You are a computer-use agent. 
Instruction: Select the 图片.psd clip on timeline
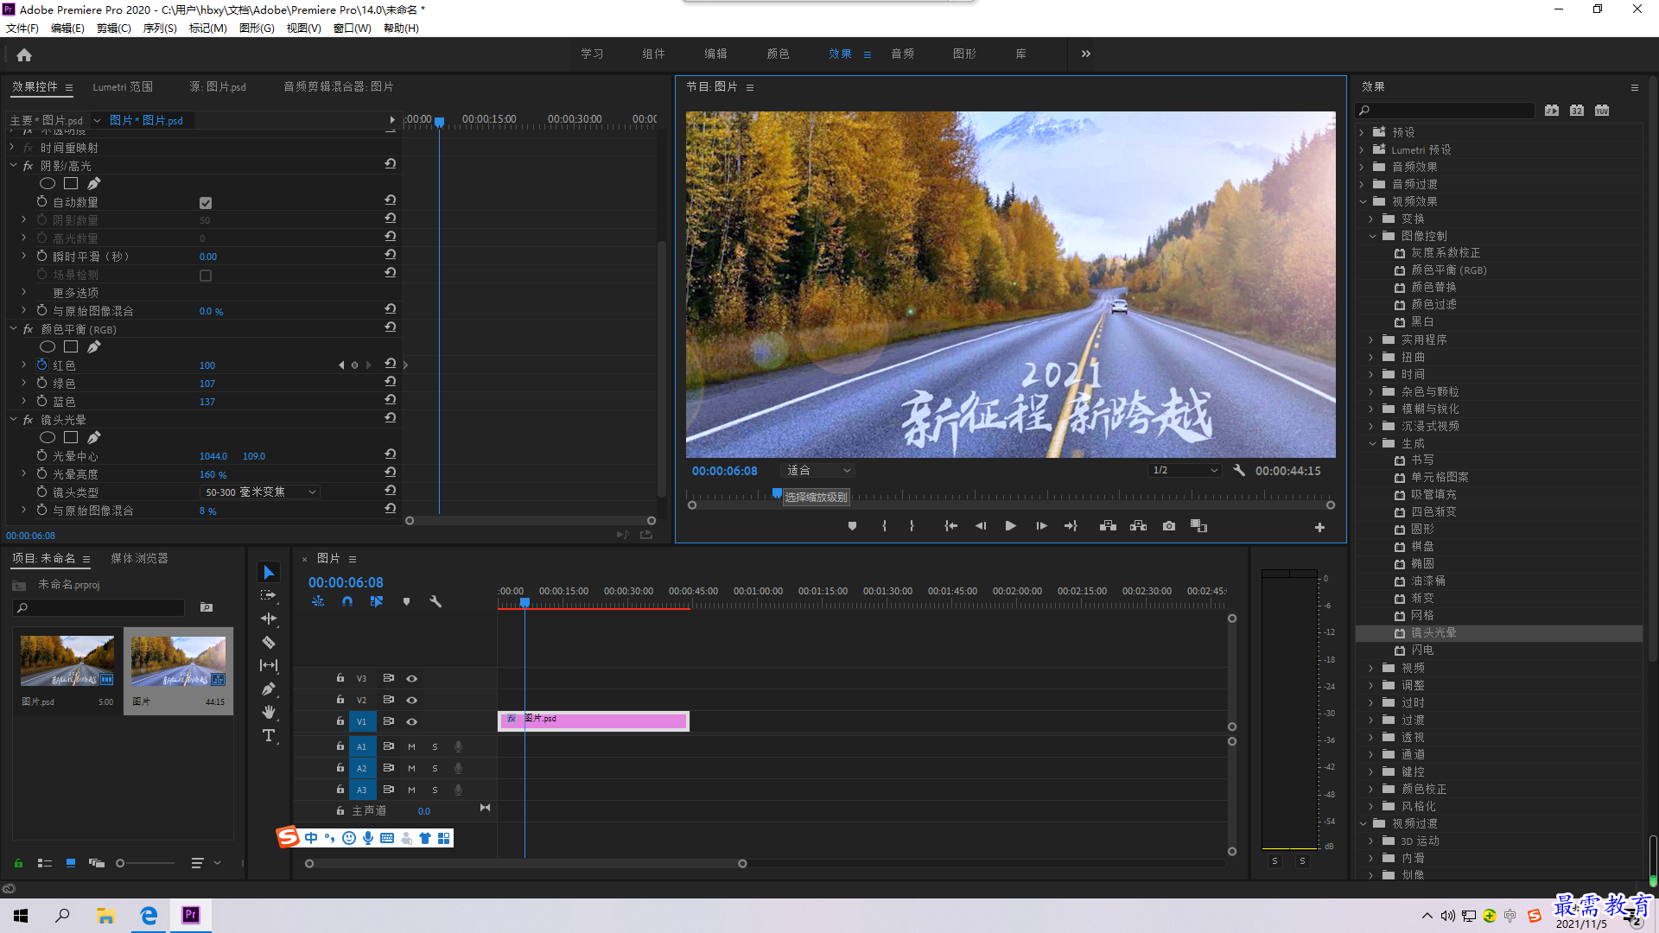[594, 720]
